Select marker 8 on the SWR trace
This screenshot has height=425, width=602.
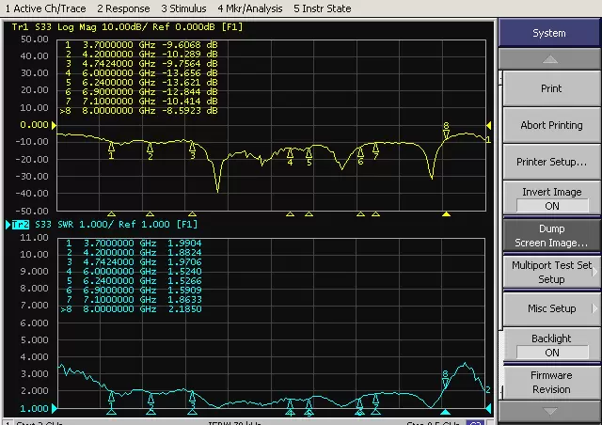click(x=446, y=381)
